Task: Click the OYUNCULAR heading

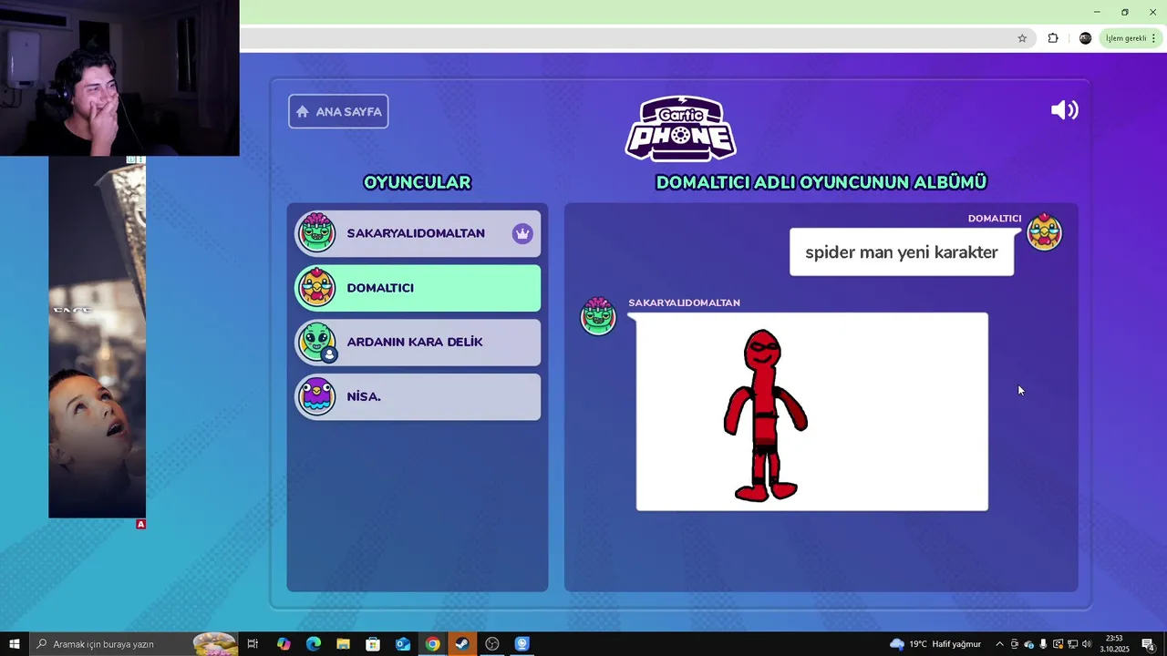Action: tap(418, 182)
